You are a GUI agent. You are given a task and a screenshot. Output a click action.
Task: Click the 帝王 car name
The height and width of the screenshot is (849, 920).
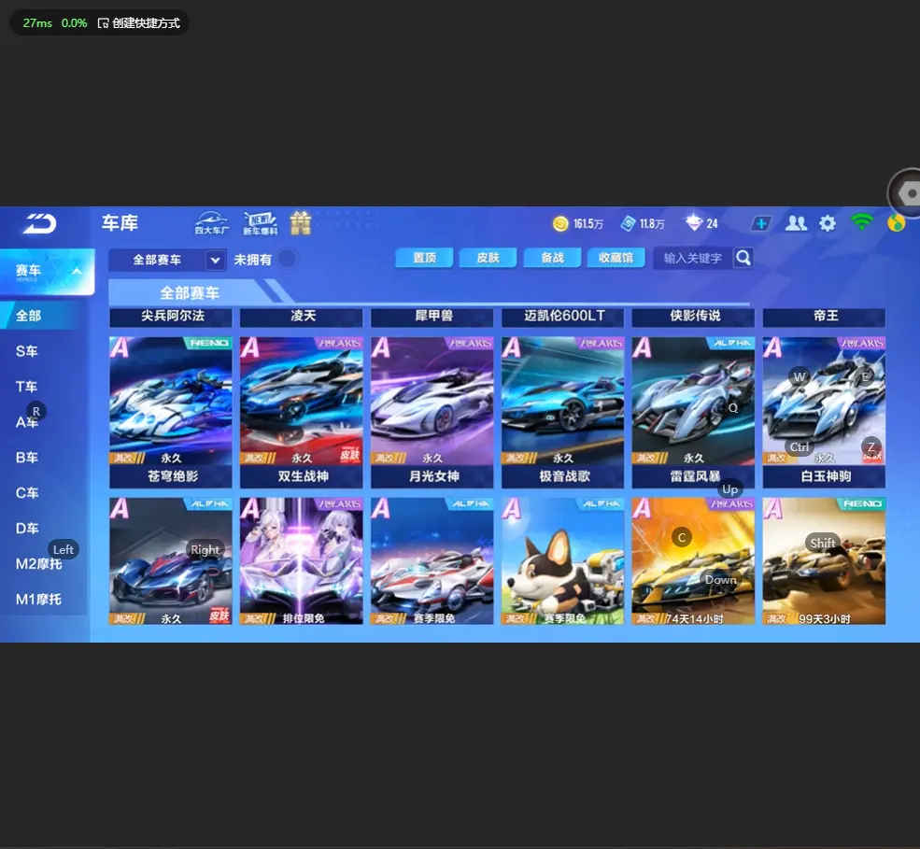coord(826,316)
